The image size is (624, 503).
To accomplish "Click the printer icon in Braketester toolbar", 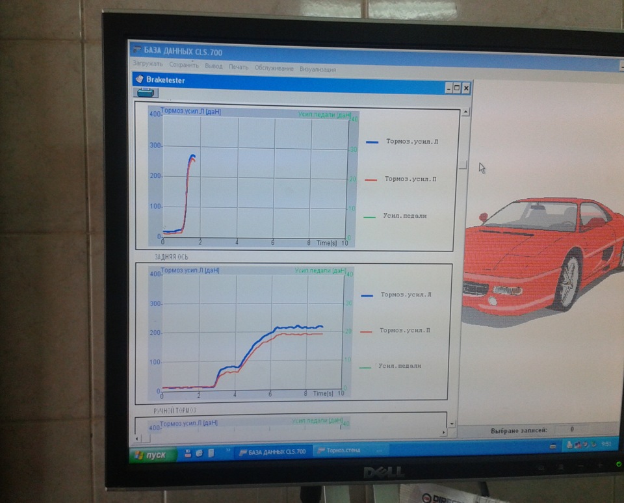I will point(146,93).
